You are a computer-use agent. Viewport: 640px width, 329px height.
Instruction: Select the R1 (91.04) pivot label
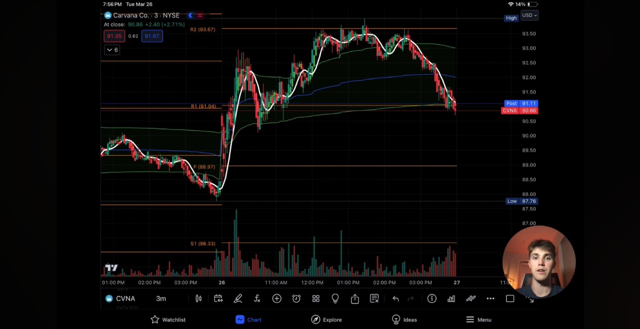pyautogui.click(x=203, y=106)
